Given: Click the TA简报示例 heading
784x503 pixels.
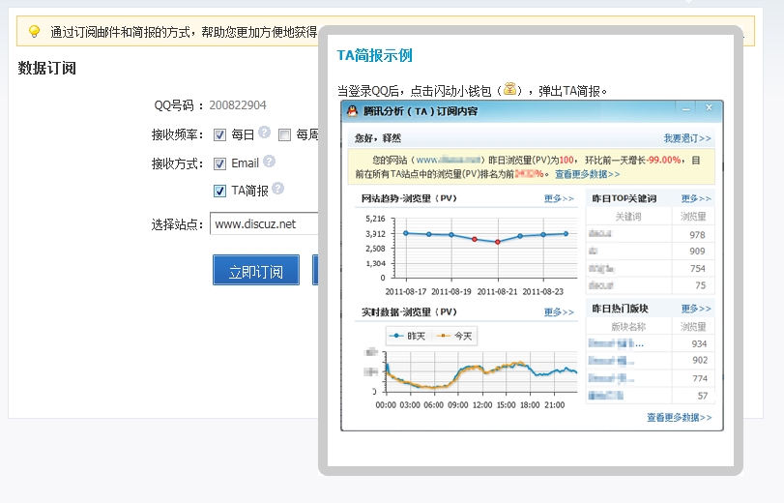Looking at the screenshot, I should 374,55.
